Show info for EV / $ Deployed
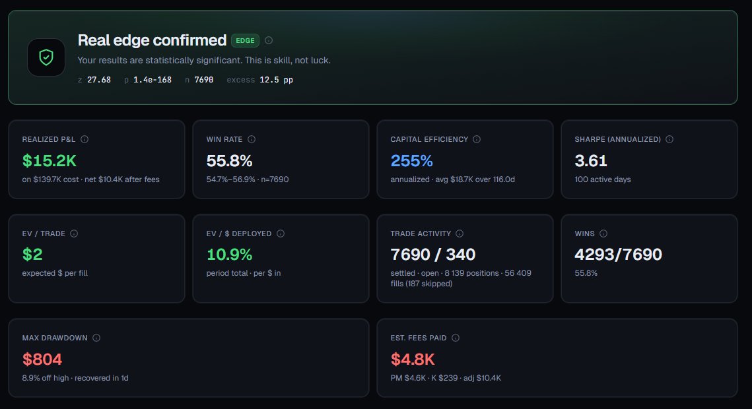Screen dimensions: 752x409 tap(281, 234)
